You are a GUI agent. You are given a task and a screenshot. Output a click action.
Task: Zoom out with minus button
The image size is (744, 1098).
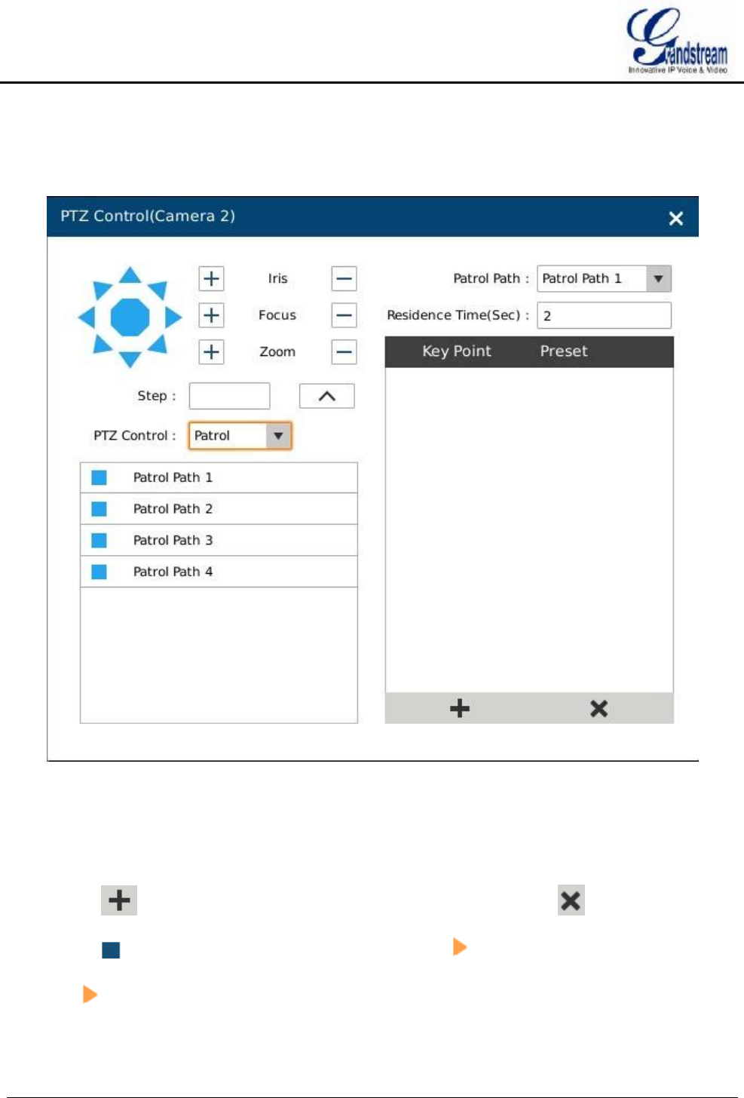(344, 351)
